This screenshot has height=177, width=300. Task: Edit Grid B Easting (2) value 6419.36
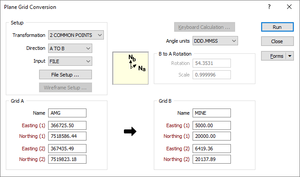[x=212, y=149]
